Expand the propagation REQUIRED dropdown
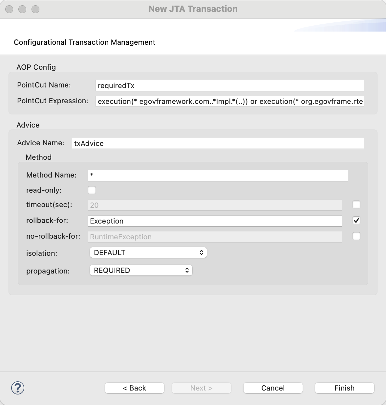The width and height of the screenshot is (386, 405). tap(141, 270)
